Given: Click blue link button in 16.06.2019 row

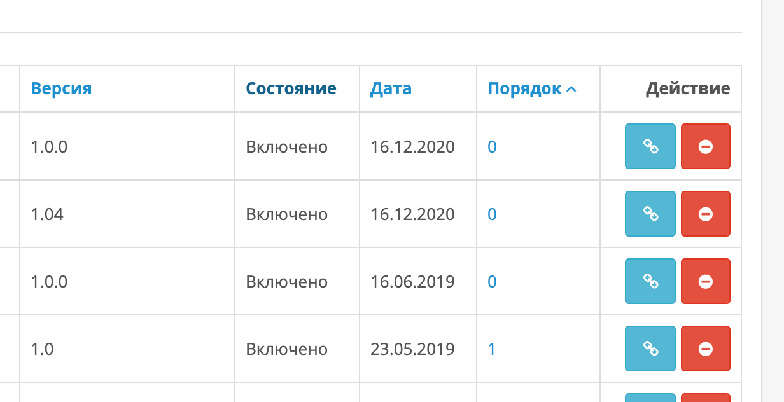Looking at the screenshot, I should (x=650, y=281).
